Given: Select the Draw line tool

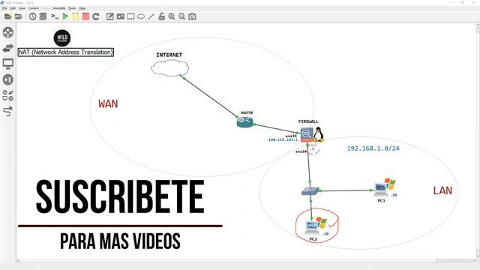Looking at the screenshot, I should (x=151, y=16).
